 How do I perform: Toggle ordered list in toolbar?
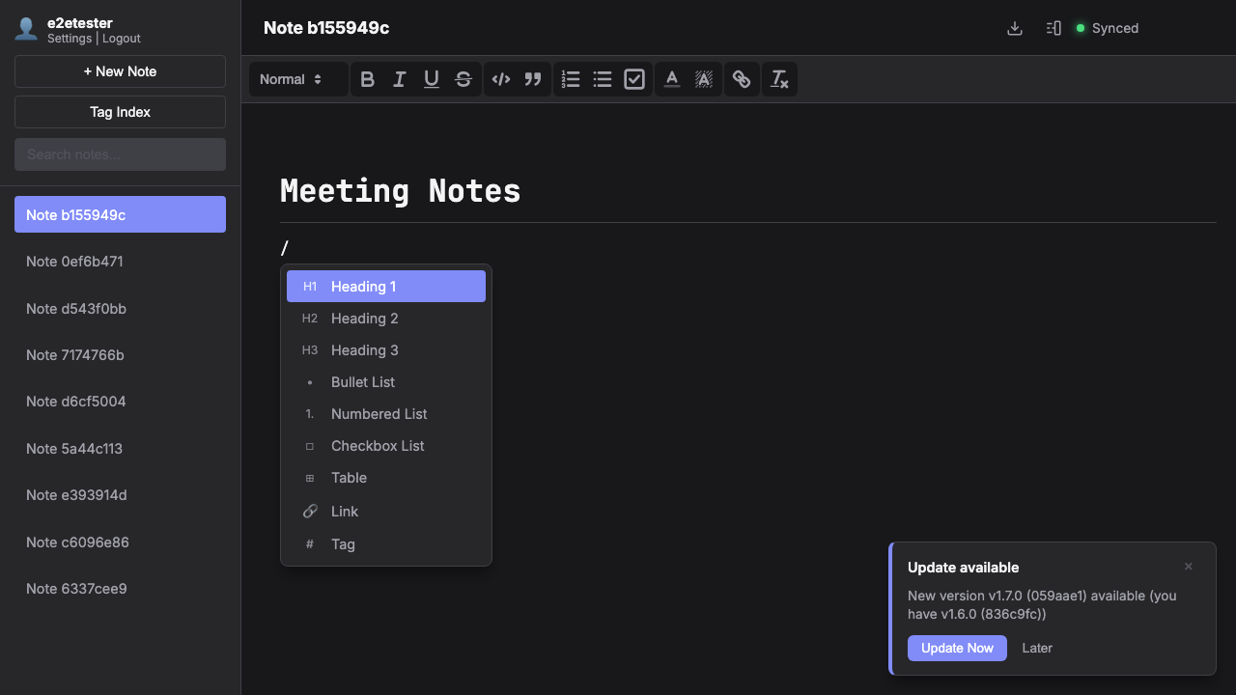point(571,79)
